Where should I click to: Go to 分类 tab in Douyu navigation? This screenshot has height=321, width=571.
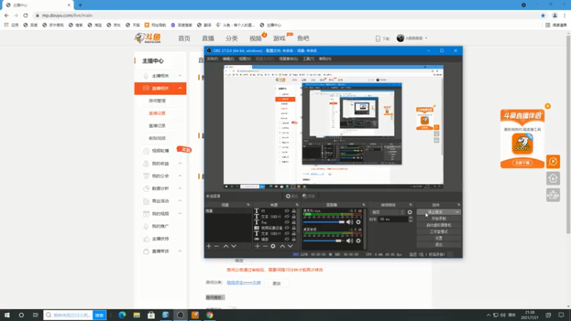(x=231, y=39)
